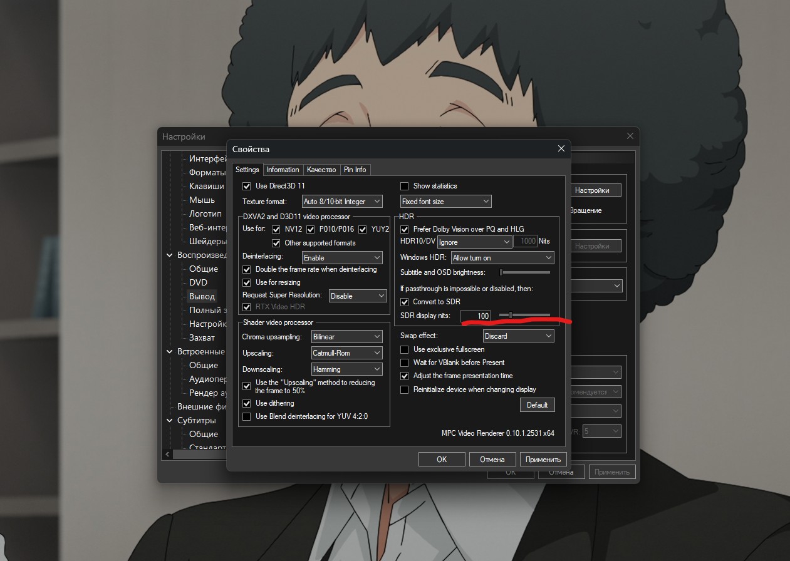The width and height of the screenshot is (790, 561).
Task: Click the horizontal scrollbar in settings tree
Action: tap(200, 454)
